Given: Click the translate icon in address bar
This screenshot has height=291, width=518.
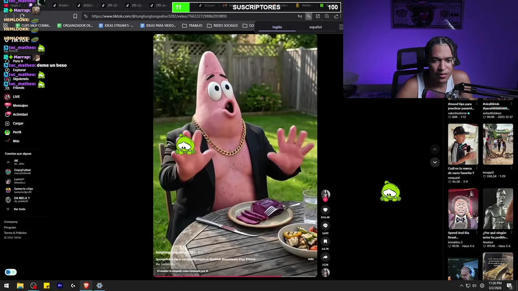Looking at the screenshot, I should pos(308,16).
